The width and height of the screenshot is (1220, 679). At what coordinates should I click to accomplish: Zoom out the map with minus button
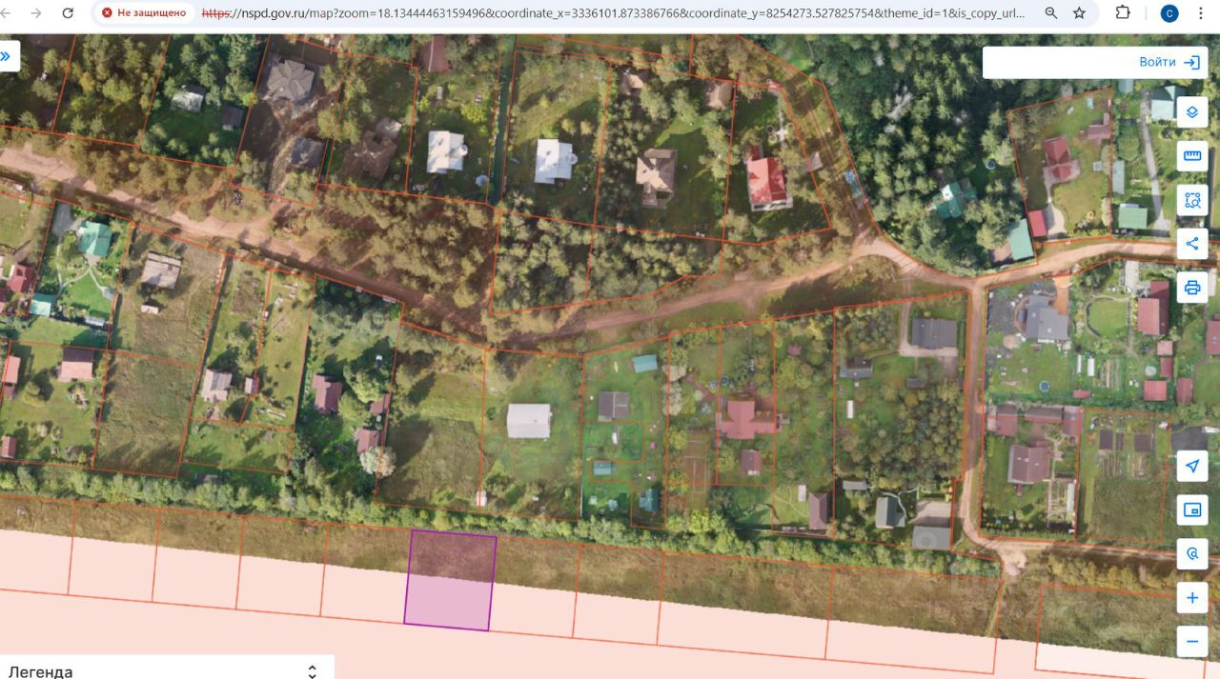pos(1192,641)
